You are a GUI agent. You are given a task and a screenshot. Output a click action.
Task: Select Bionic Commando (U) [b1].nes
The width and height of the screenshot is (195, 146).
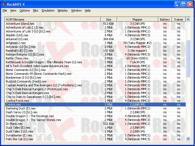tap(95, 70)
